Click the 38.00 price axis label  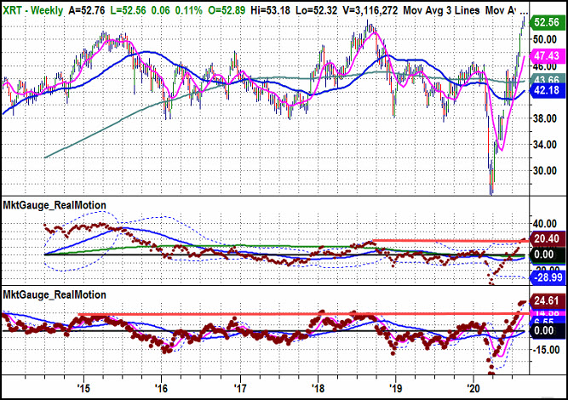point(545,118)
